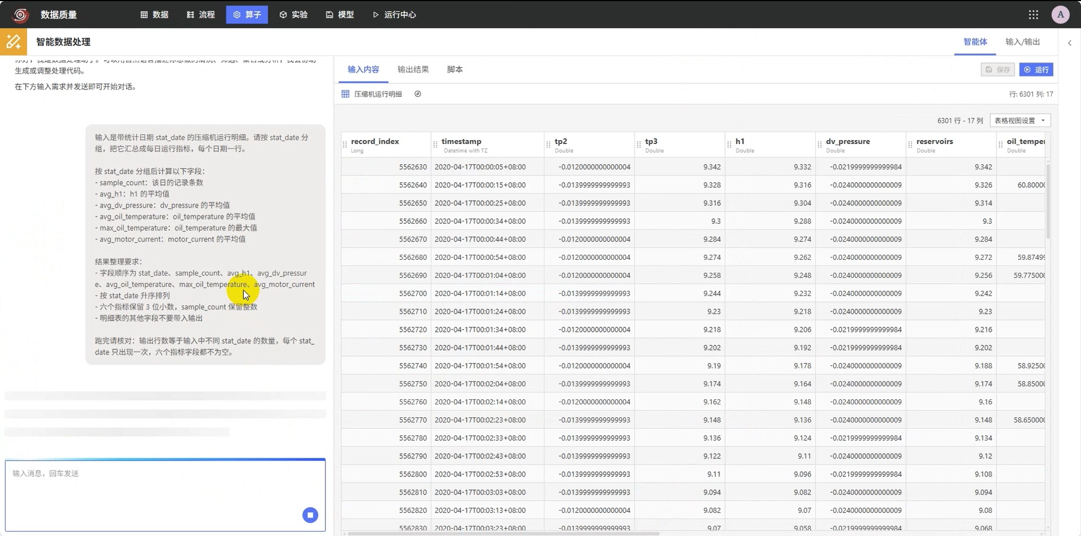1081x536 pixels.
Task: Switch to the 输出结果 tab
Action: tap(413, 70)
